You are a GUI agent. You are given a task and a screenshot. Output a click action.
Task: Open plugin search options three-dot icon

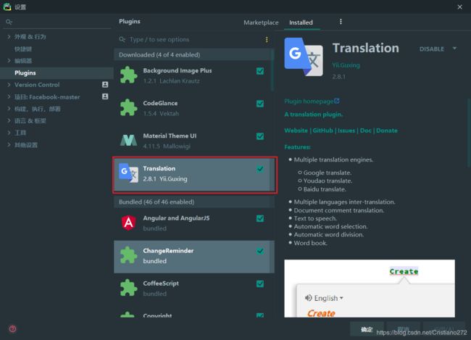pyautogui.click(x=267, y=40)
